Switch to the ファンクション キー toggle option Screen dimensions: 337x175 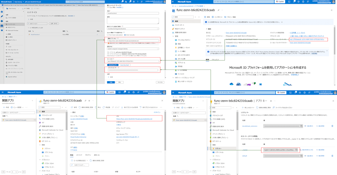pyautogui.click(x=113, y=65)
